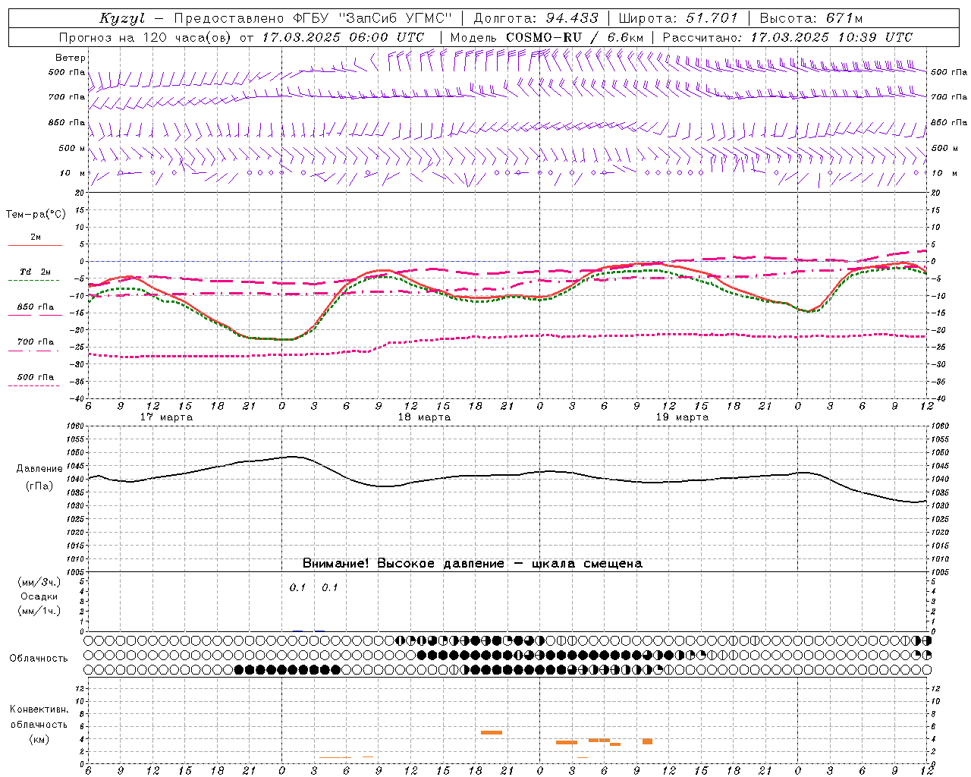Screen dimensions: 971x777
Task: Click the latitude value "Широта: 51.701"
Action: 678,18
